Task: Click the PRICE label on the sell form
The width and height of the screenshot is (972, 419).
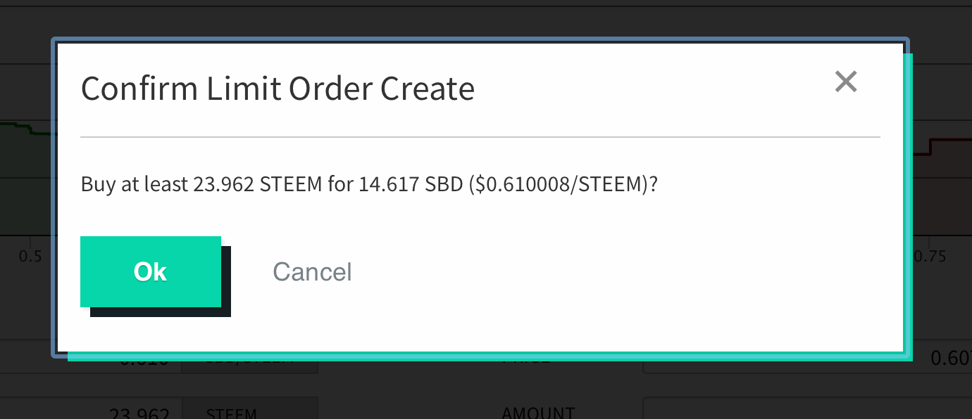Action: pos(525,358)
